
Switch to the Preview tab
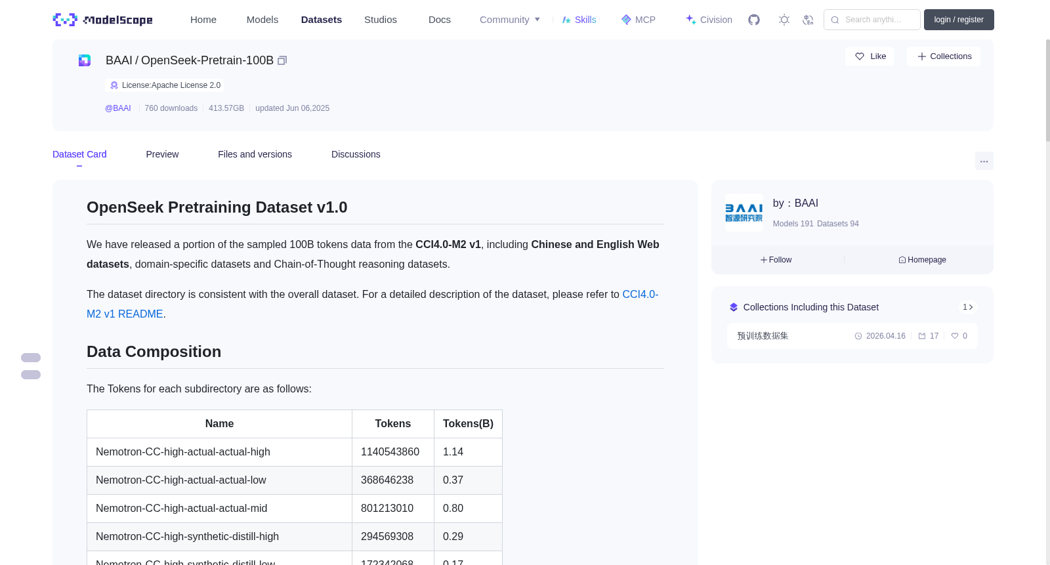pos(162,154)
